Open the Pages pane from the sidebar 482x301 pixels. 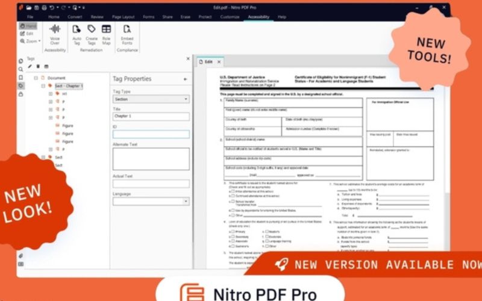21,61
